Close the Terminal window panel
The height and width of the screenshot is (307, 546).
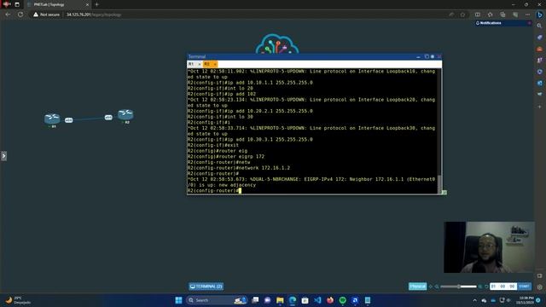[x=439, y=57]
